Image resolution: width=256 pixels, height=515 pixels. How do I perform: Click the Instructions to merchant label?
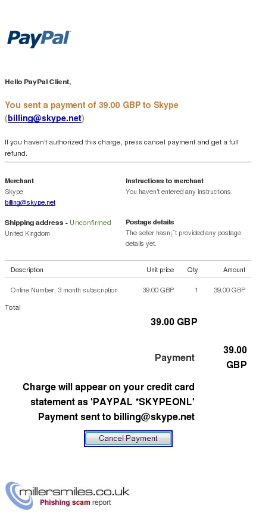[164, 181]
